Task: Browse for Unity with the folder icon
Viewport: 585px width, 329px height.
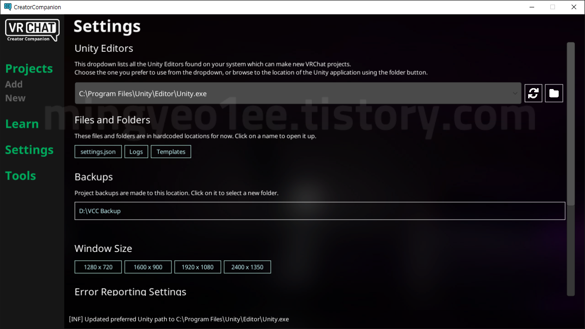Action: 554,93
